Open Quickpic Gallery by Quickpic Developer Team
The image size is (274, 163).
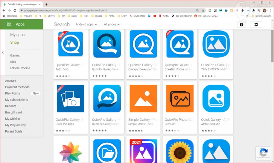point(143,54)
